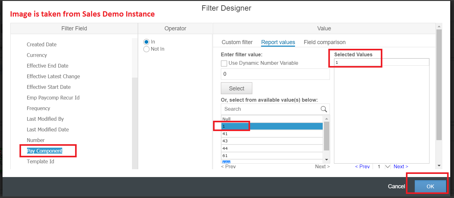Select the Not In operator
The height and width of the screenshot is (198, 454).
146,49
